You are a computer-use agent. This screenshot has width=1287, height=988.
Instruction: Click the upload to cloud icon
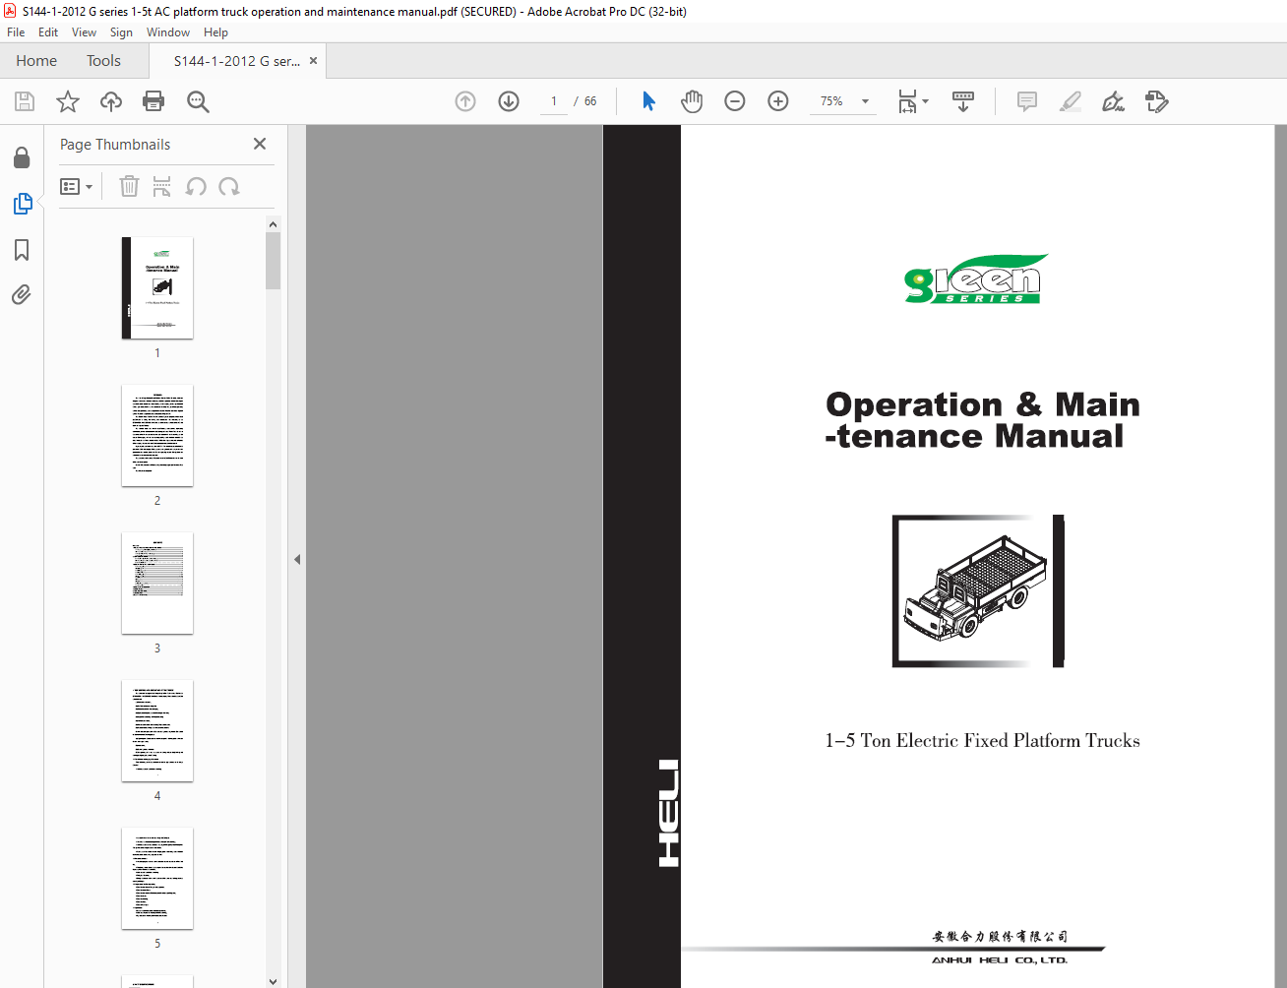pyautogui.click(x=111, y=101)
